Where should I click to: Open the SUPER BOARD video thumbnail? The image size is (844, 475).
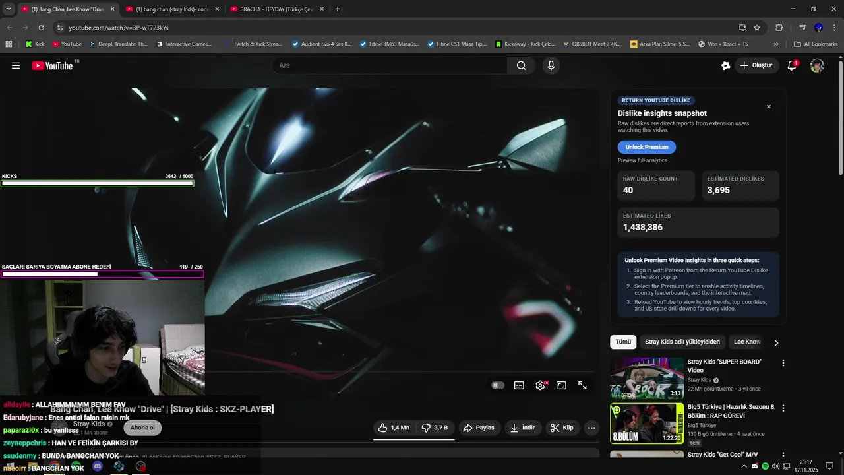click(x=647, y=378)
